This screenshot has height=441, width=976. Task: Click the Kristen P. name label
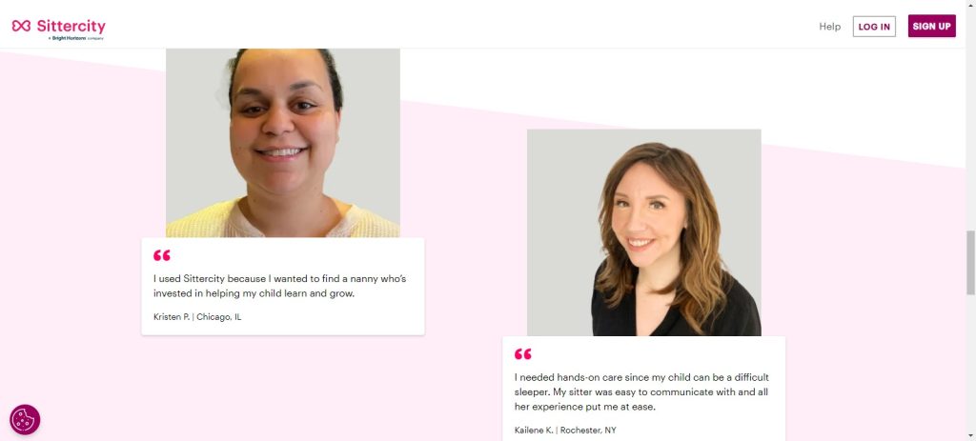(172, 316)
